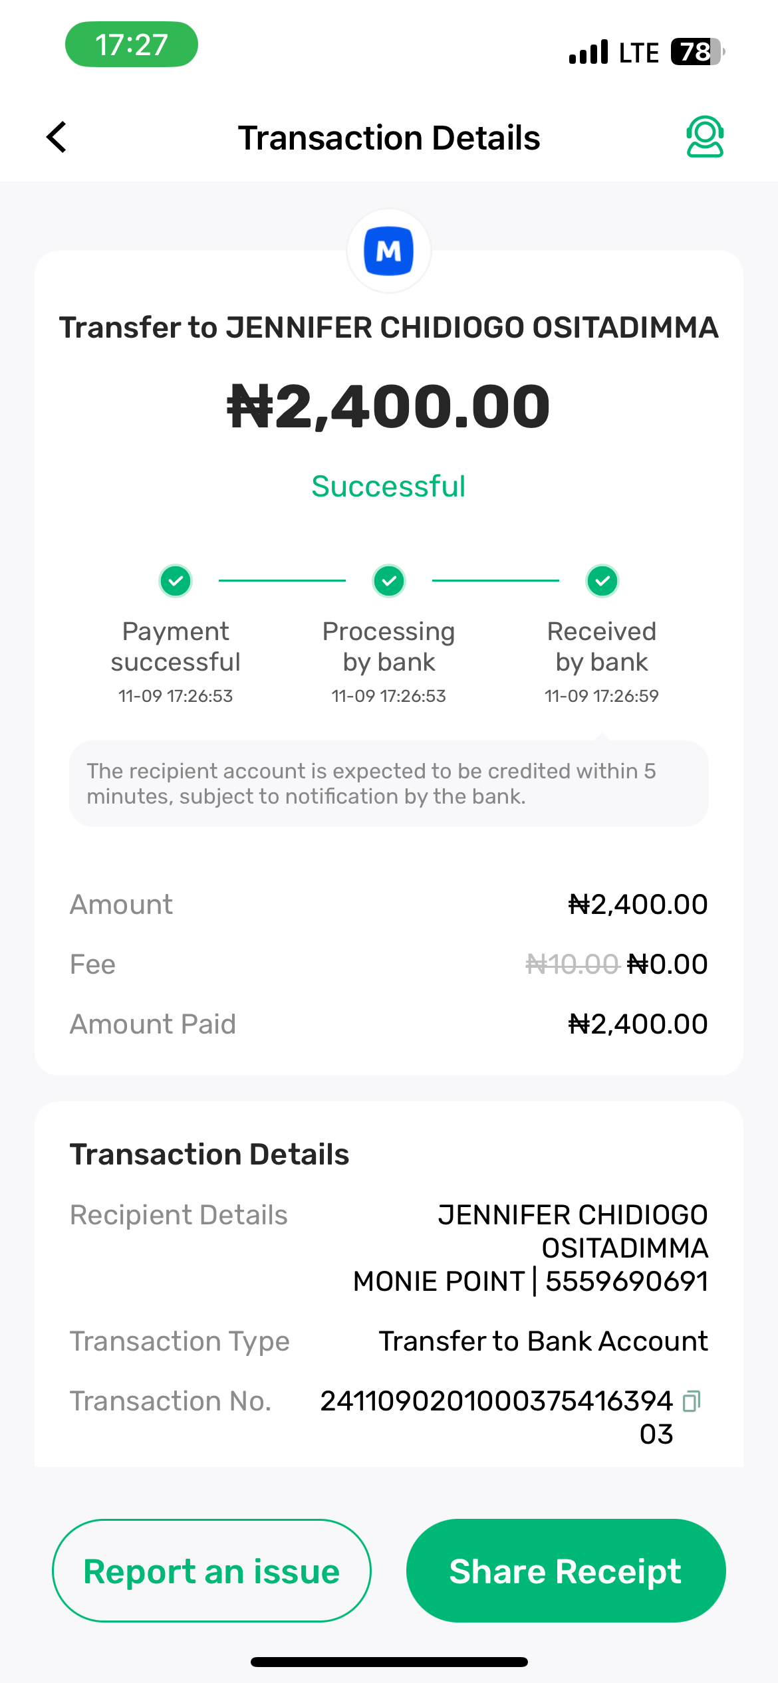Copy the transaction number icon
This screenshot has width=778, height=1683.
pos(692,1401)
